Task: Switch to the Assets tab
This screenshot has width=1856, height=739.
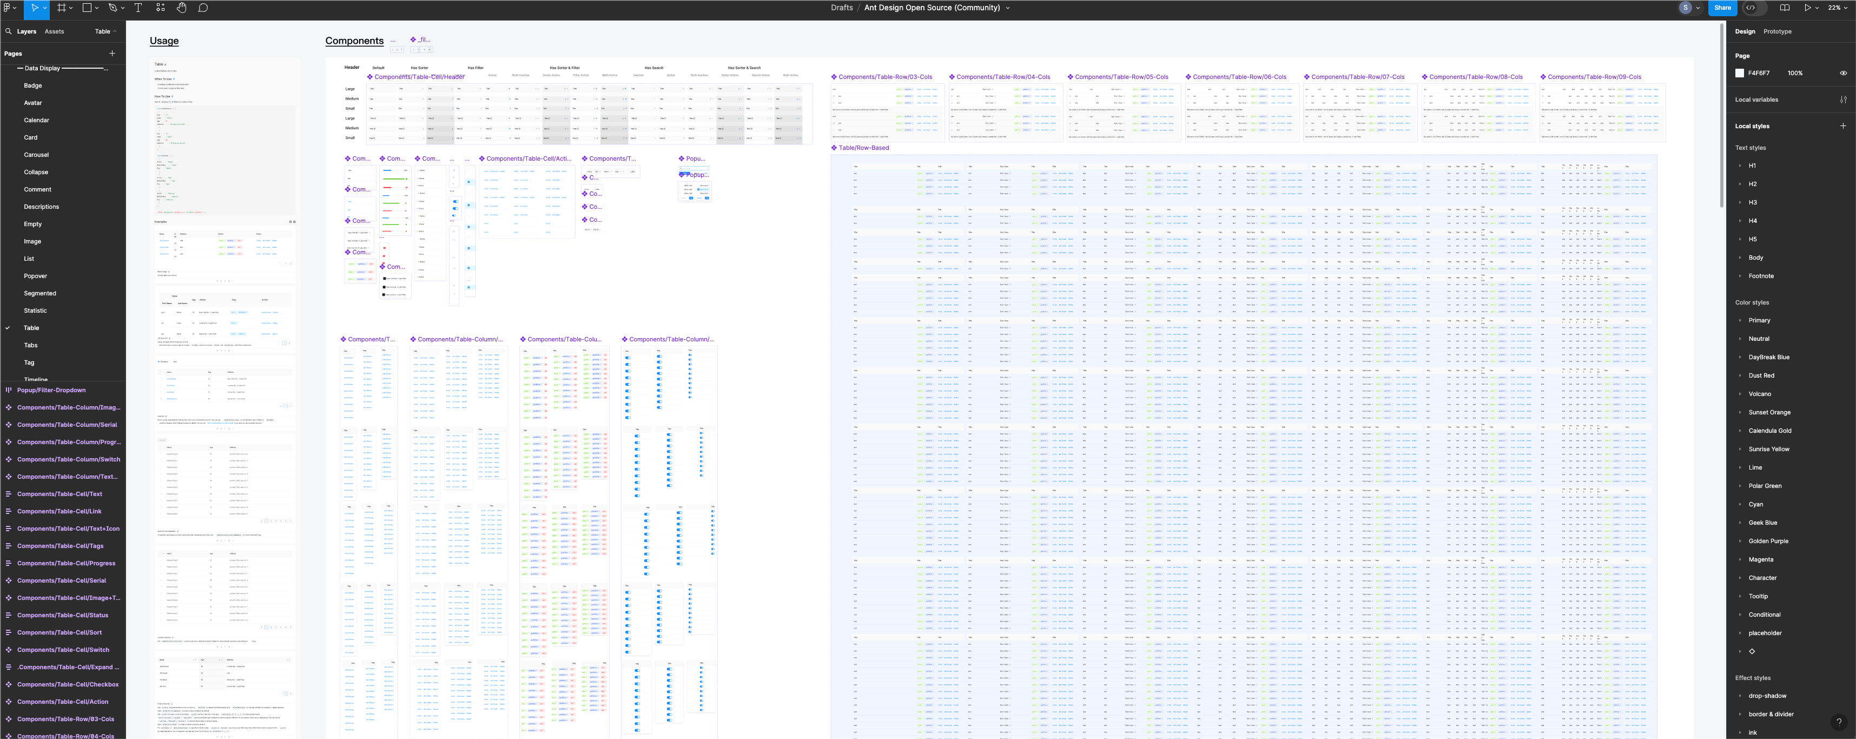Action: click(54, 32)
